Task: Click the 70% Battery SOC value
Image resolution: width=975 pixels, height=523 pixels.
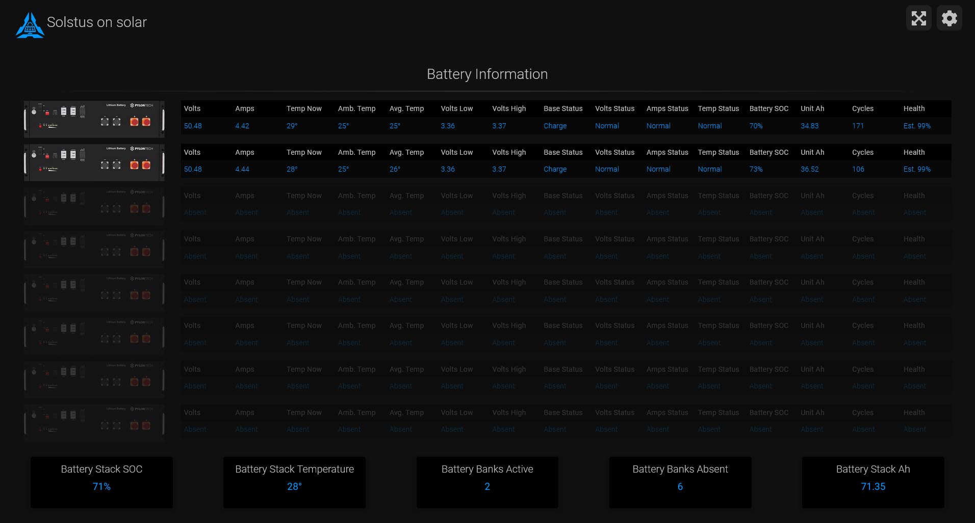Action: click(756, 126)
